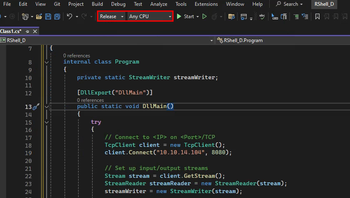350x198 pixels.
Task: Click the spell checker abc icon
Action: pos(262,16)
